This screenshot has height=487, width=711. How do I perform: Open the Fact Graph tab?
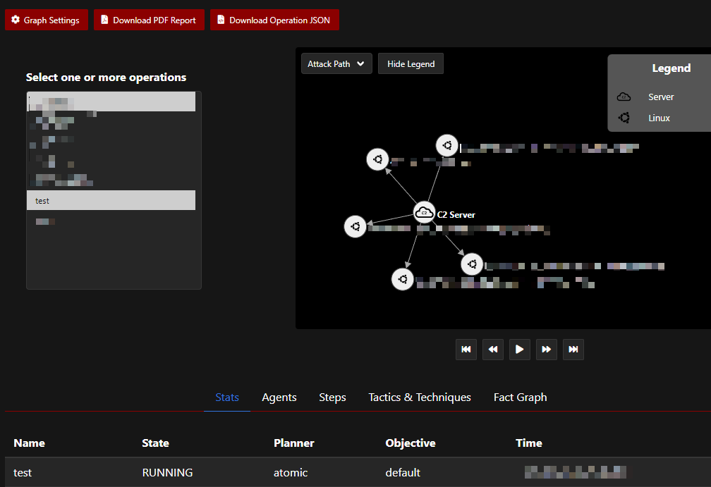click(x=520, y=397)
